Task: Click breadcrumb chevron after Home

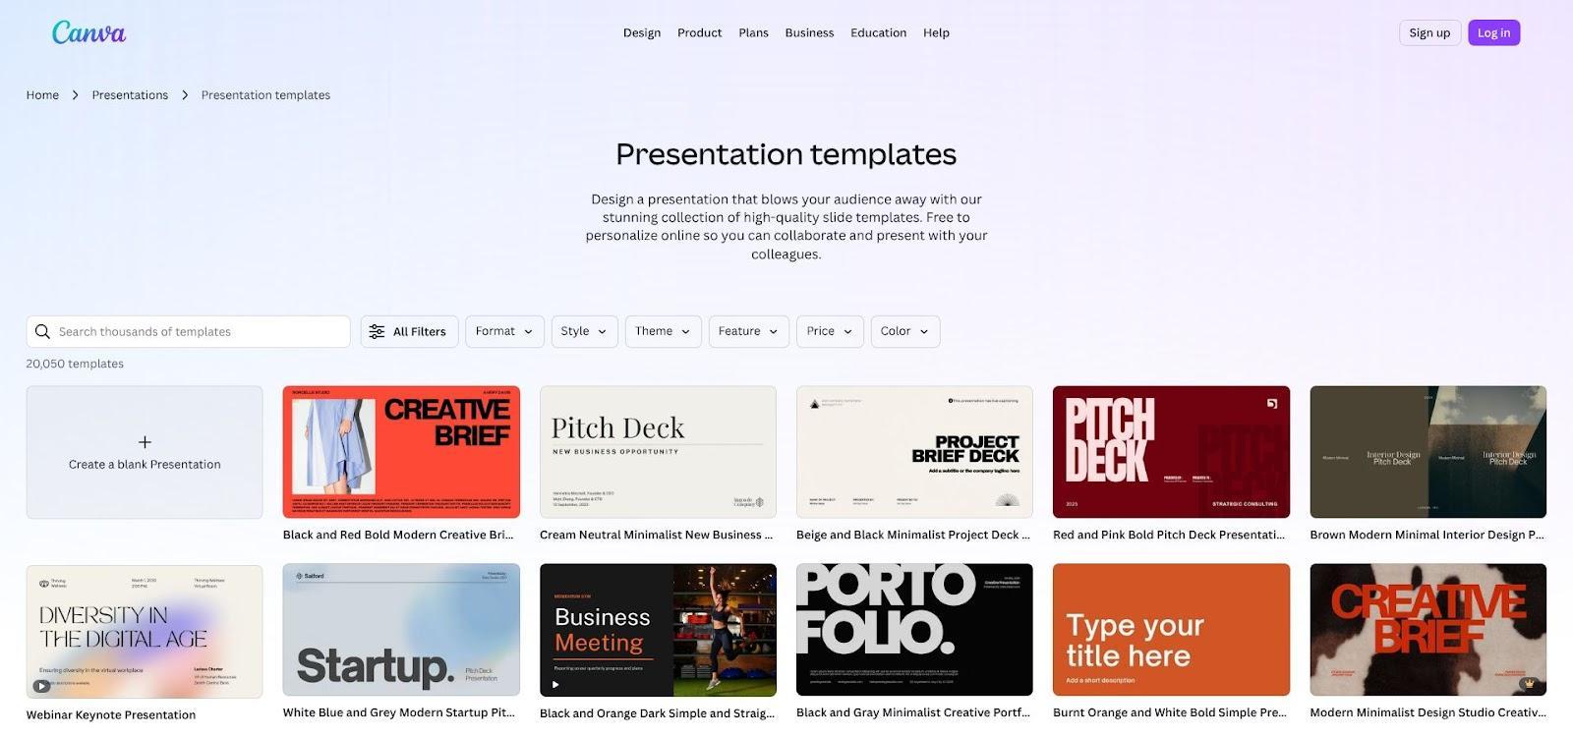Action: coord(75,95)
